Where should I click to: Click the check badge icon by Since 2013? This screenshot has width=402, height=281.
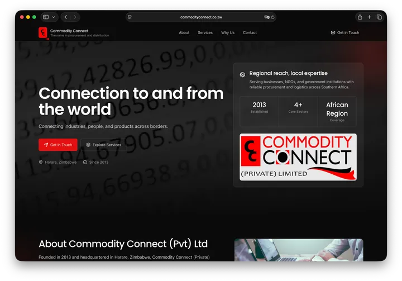click(x=85, y=162)
